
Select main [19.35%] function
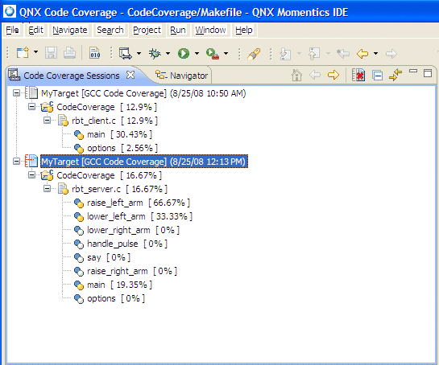[x=119, y=285]
